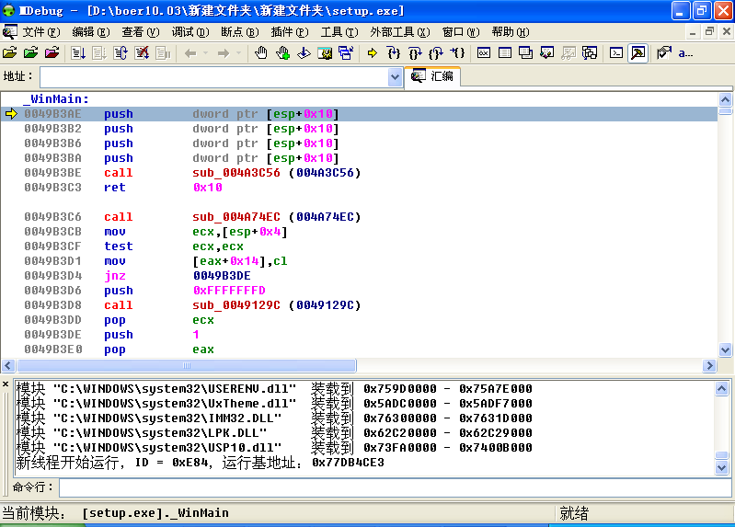The height and width of the screenshot is (527, 735).
Task: Toggle the hammer tool toolbar button
Action: click(637, 53)
